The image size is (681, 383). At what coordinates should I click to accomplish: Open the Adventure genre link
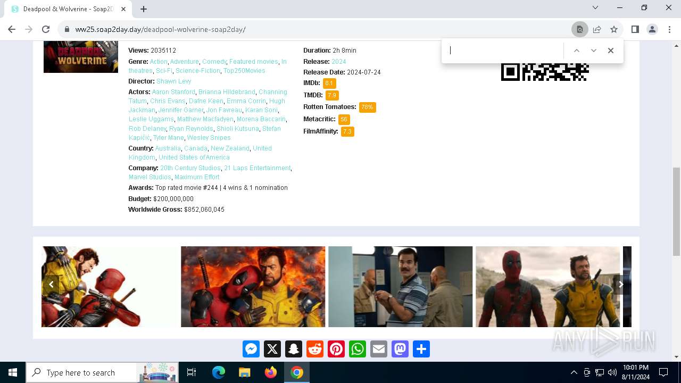pos(185,62)
